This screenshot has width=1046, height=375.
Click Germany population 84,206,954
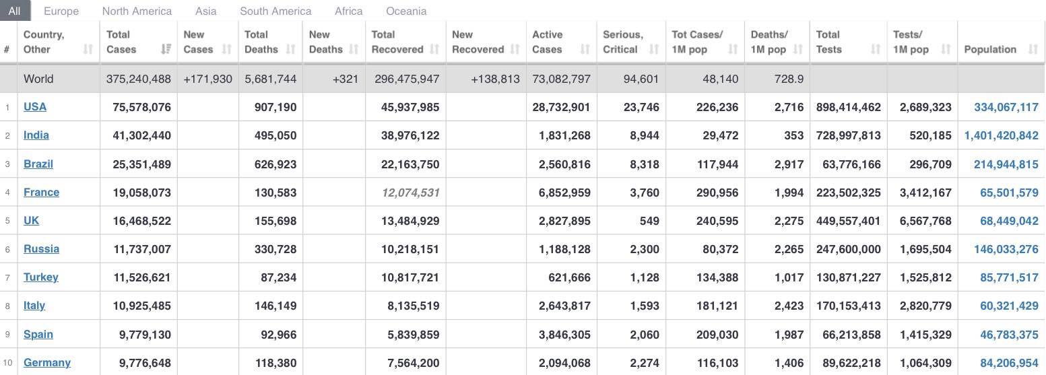tap(1009, 363)
